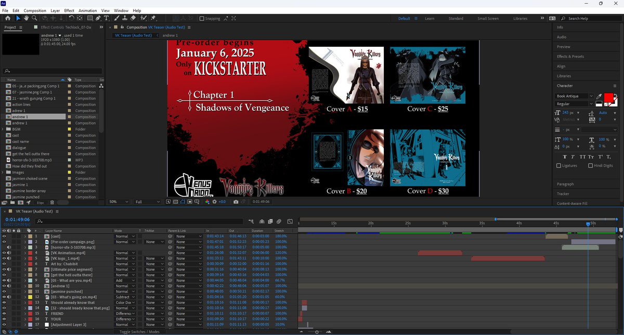Screen dimensions: 624x335
Task: Swap fill and stroke colors arrow
Action: [615, 96]
